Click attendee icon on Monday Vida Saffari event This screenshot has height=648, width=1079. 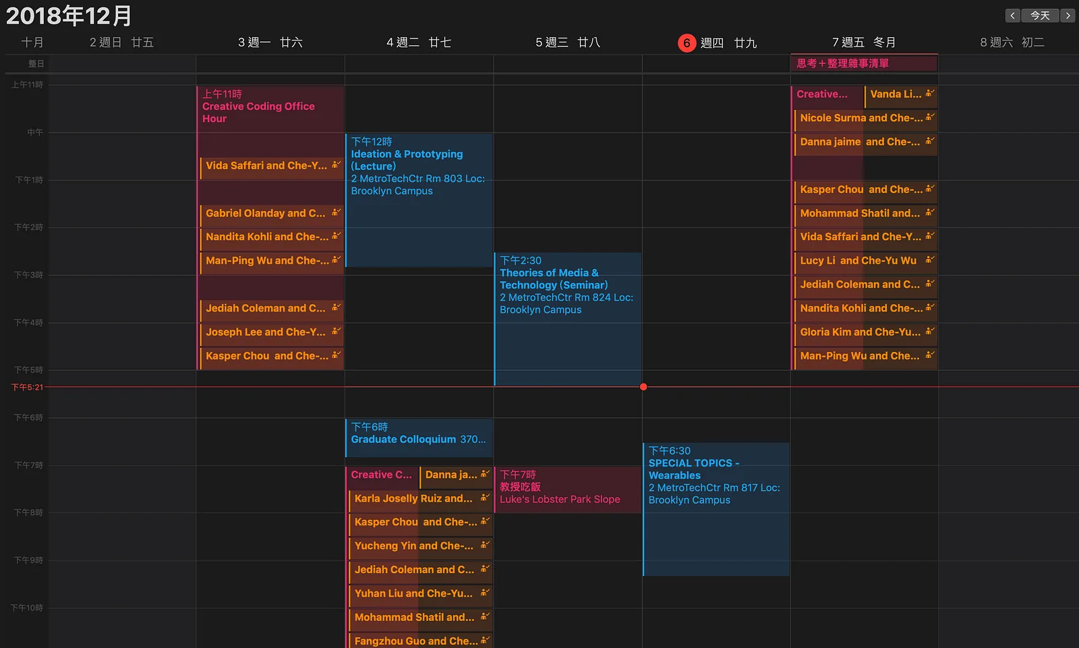(336, 165)
